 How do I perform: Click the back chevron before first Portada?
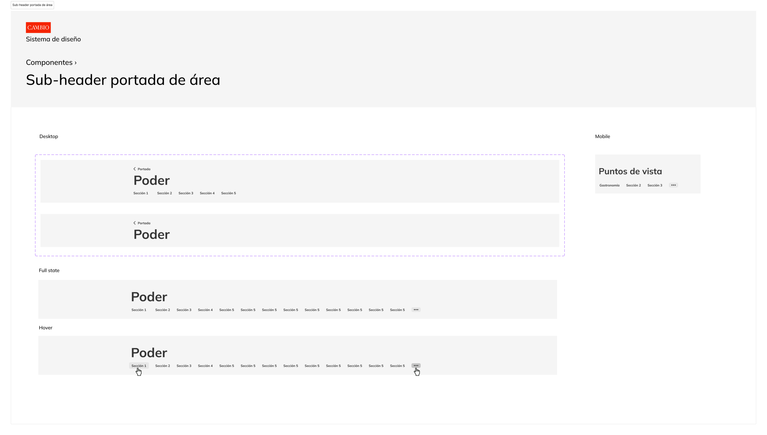pyautogui.click(x=135, y=169)
